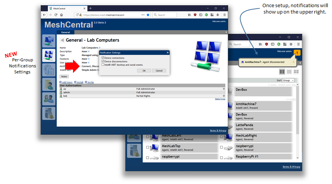Open the Notes button
Viewport: 332px width, 184px height.
(x=64, y=76)
